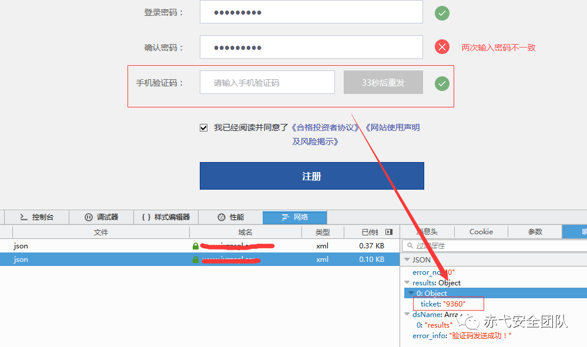Collapse the 0: Object node
Image resolution: width=587 pixels, height=347 pixels.
coord(411,293)
